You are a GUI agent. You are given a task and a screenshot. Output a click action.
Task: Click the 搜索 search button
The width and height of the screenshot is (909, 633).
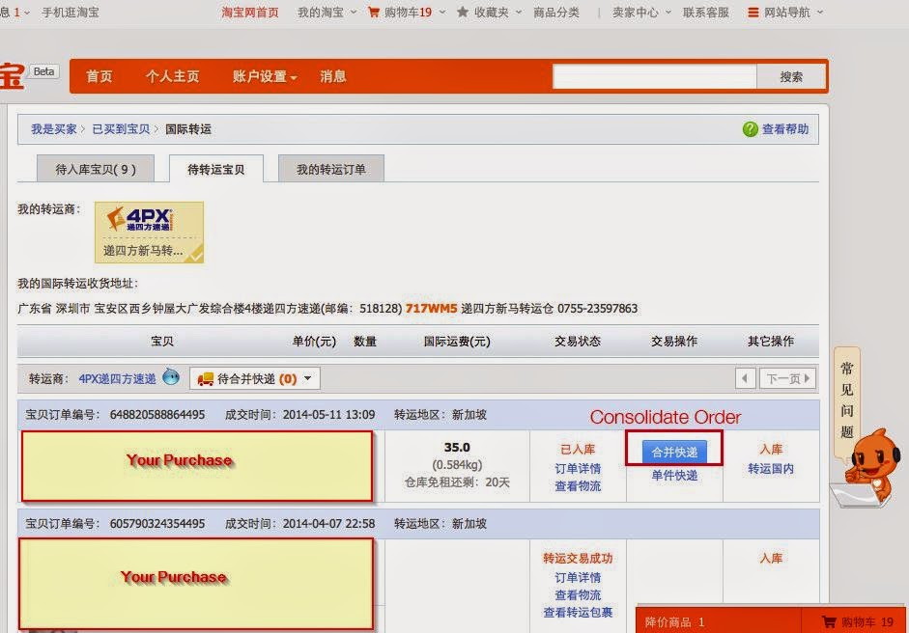pyautogui.click(x=791, y=76)
